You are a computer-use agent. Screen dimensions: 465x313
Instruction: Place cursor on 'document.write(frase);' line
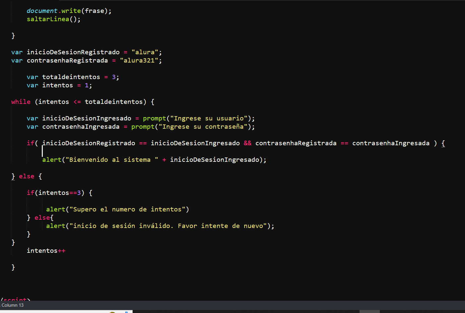[x=69, y=11]
